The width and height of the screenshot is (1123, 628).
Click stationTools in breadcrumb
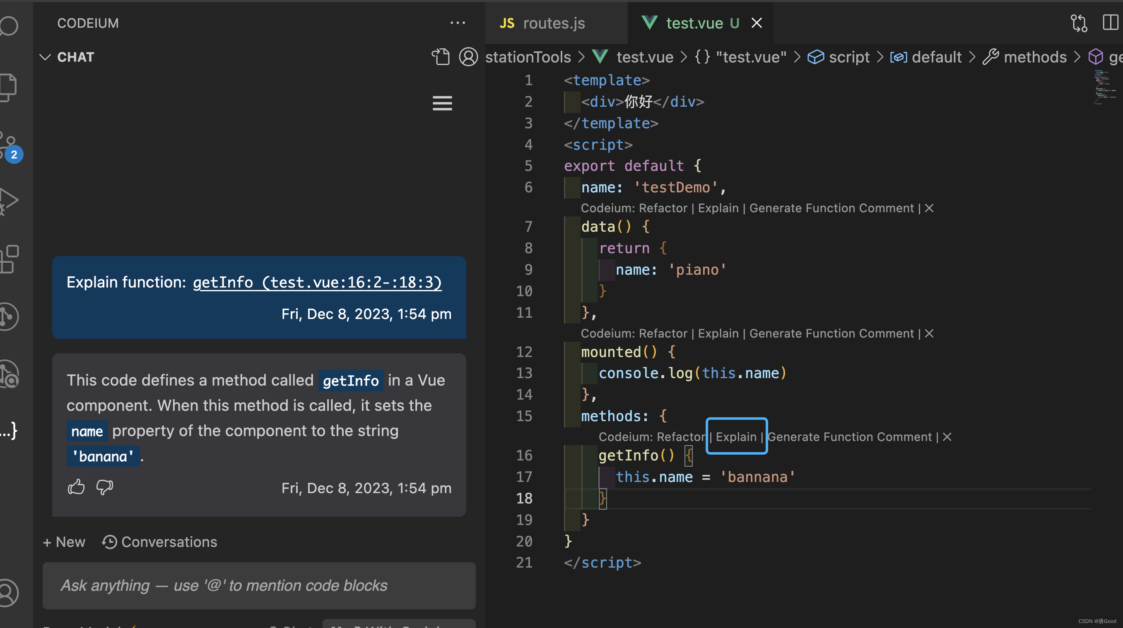tap(528, 57)
